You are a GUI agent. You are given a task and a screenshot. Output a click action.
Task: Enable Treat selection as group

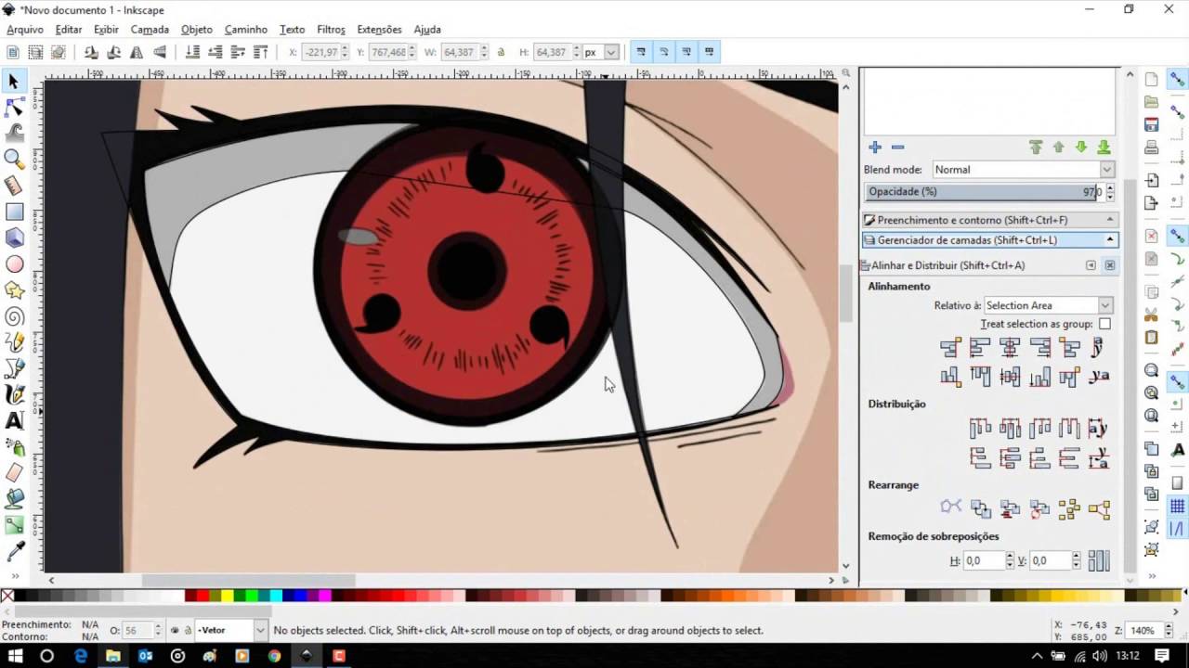coord(1104,324)
